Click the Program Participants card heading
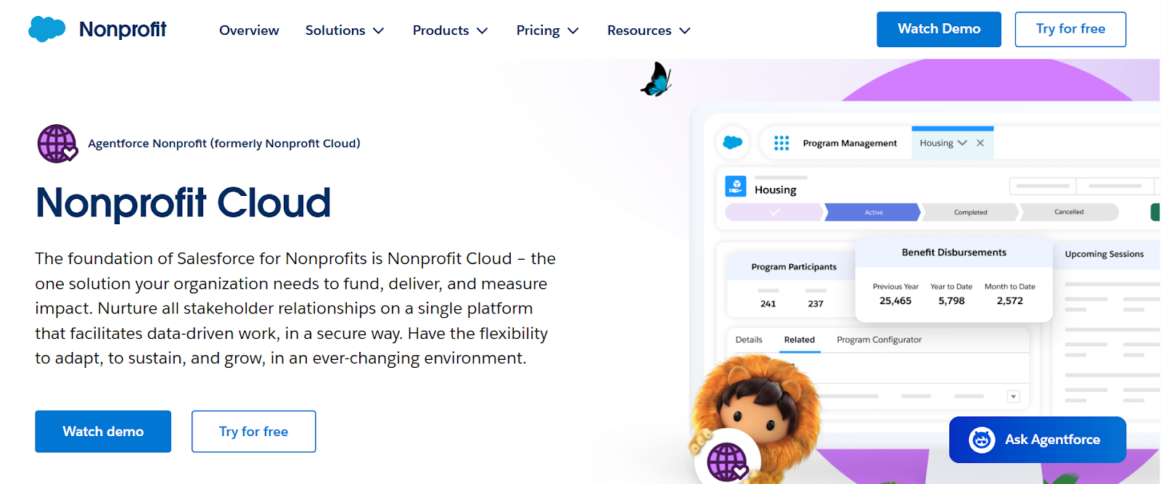The height and width of the screenshot is (484, 1161). pos(794,267)
